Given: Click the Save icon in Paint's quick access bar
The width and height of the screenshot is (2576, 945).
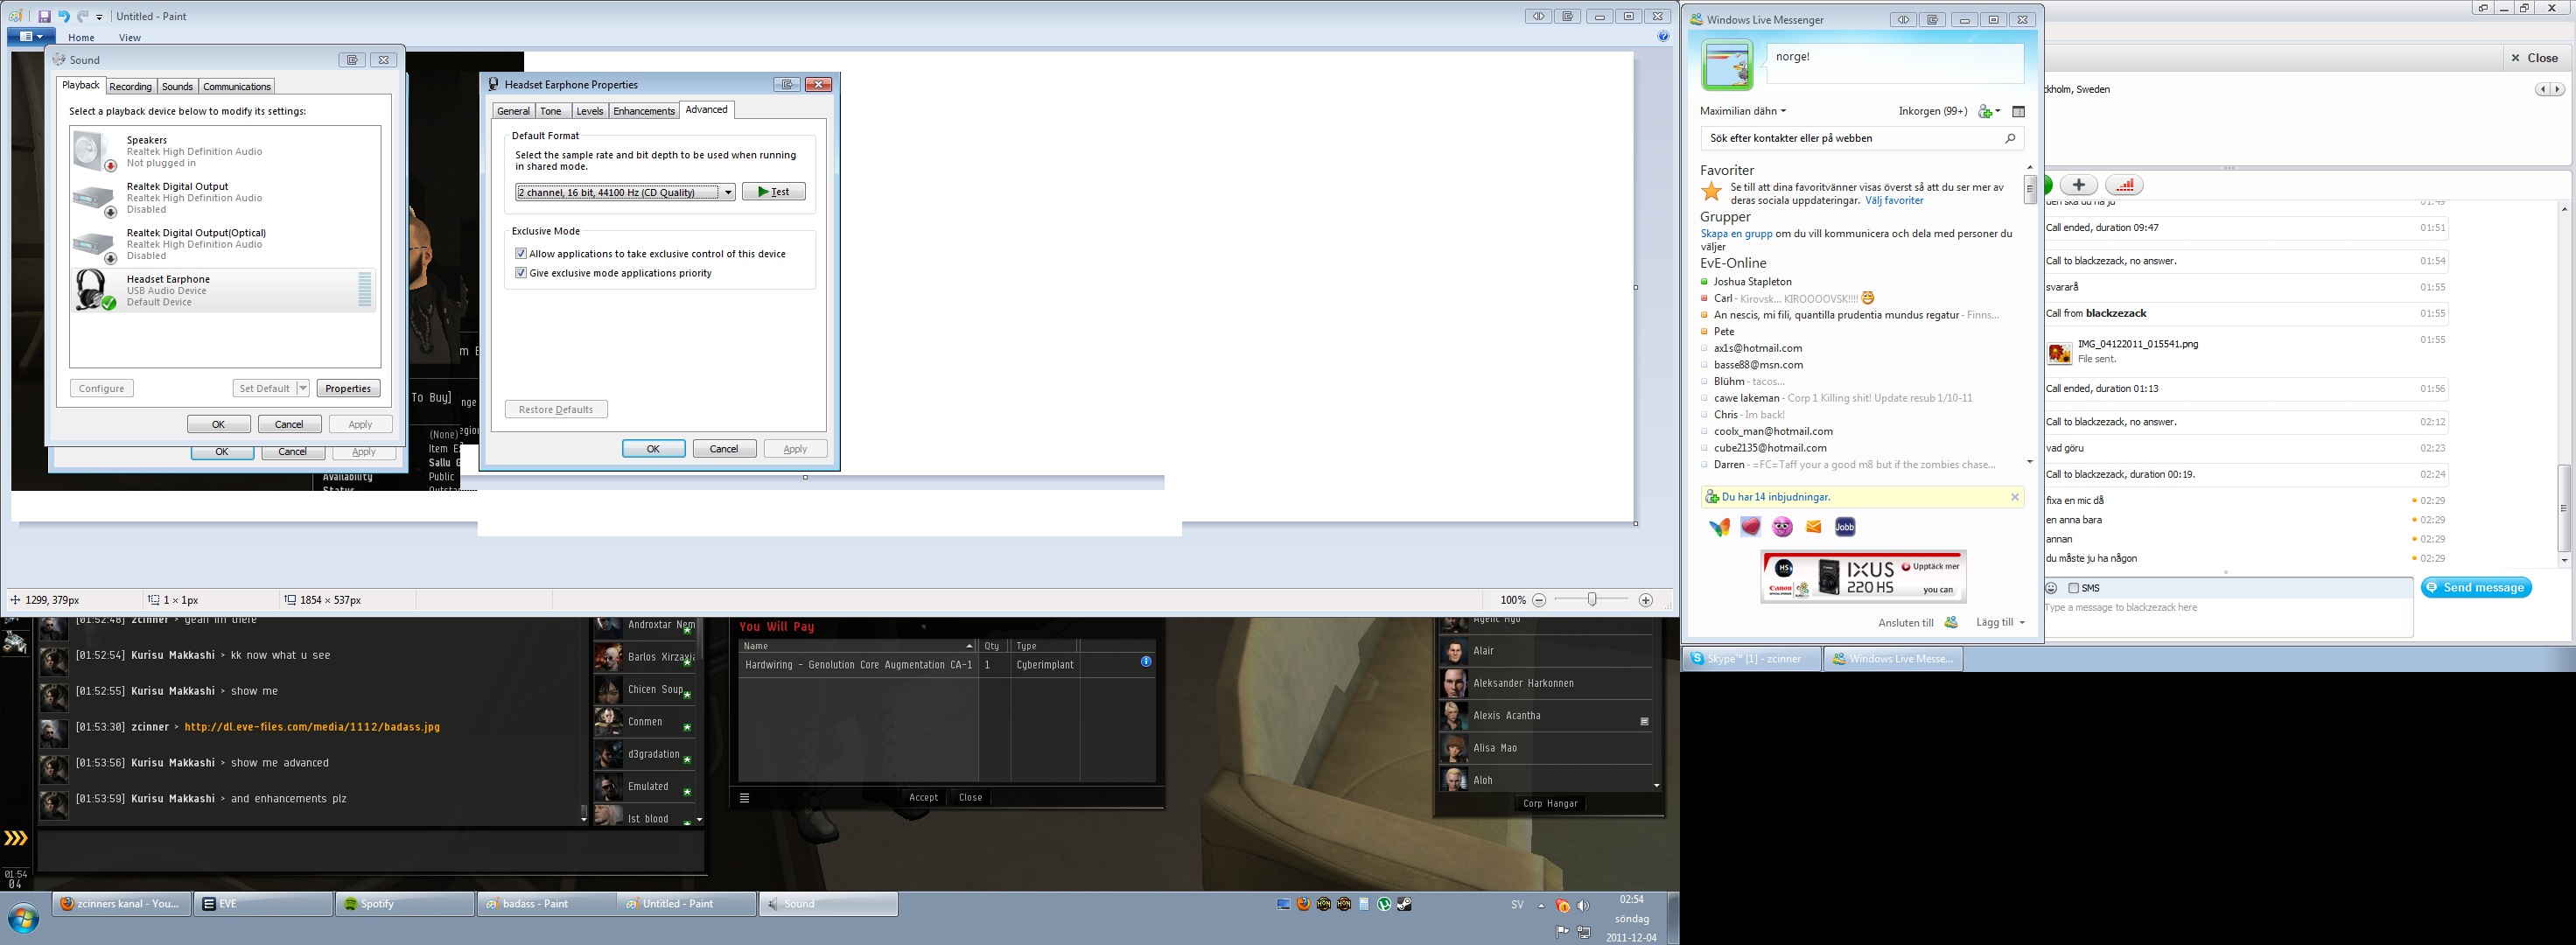Looking at the screenshot, I should (x=44, y=16).
